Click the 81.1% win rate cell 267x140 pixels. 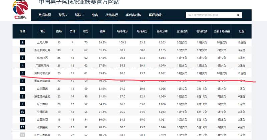pos(102,50)
